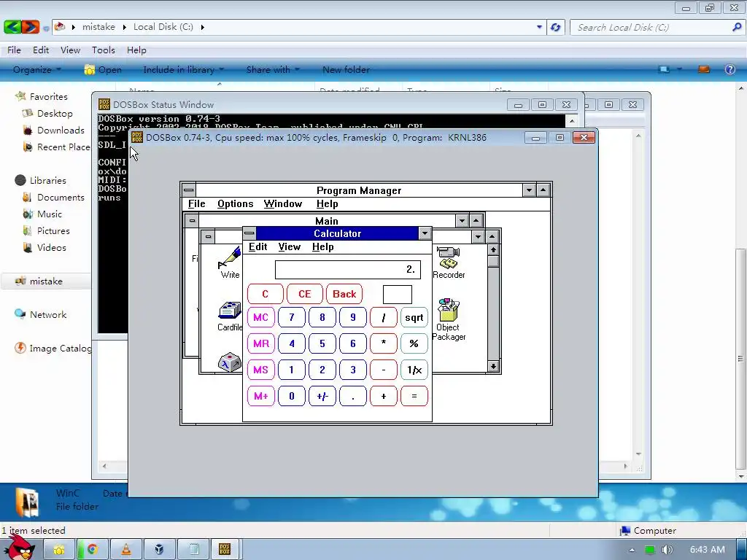Open the Program Manager control-menu box
Image resolution: width=747 pixels, height=560 pixels.
tap(189, 190)
